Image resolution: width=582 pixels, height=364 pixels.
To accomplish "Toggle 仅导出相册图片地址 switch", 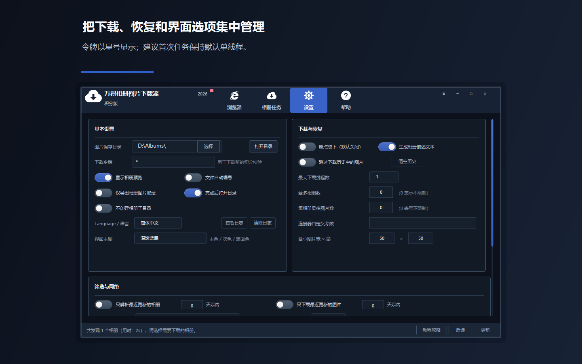I will click(103, 193).
